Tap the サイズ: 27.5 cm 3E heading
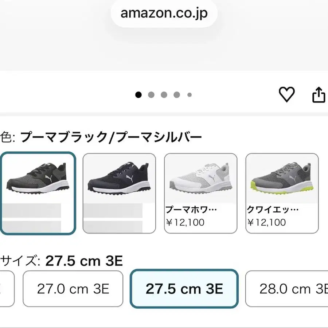 coord(61,261)
